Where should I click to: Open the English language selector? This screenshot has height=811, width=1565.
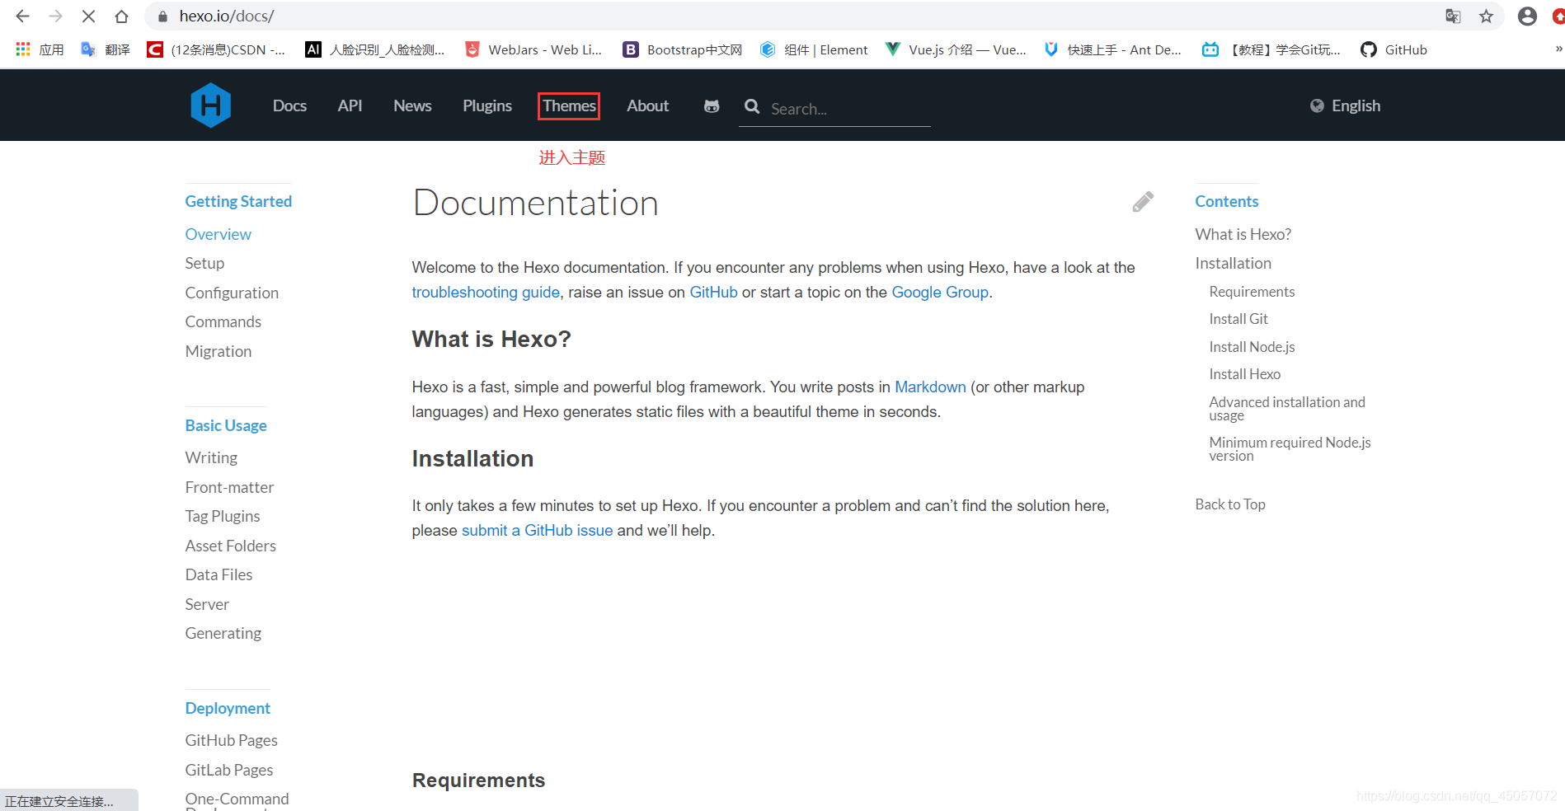pyautogui.click(x=1345, y=105)
